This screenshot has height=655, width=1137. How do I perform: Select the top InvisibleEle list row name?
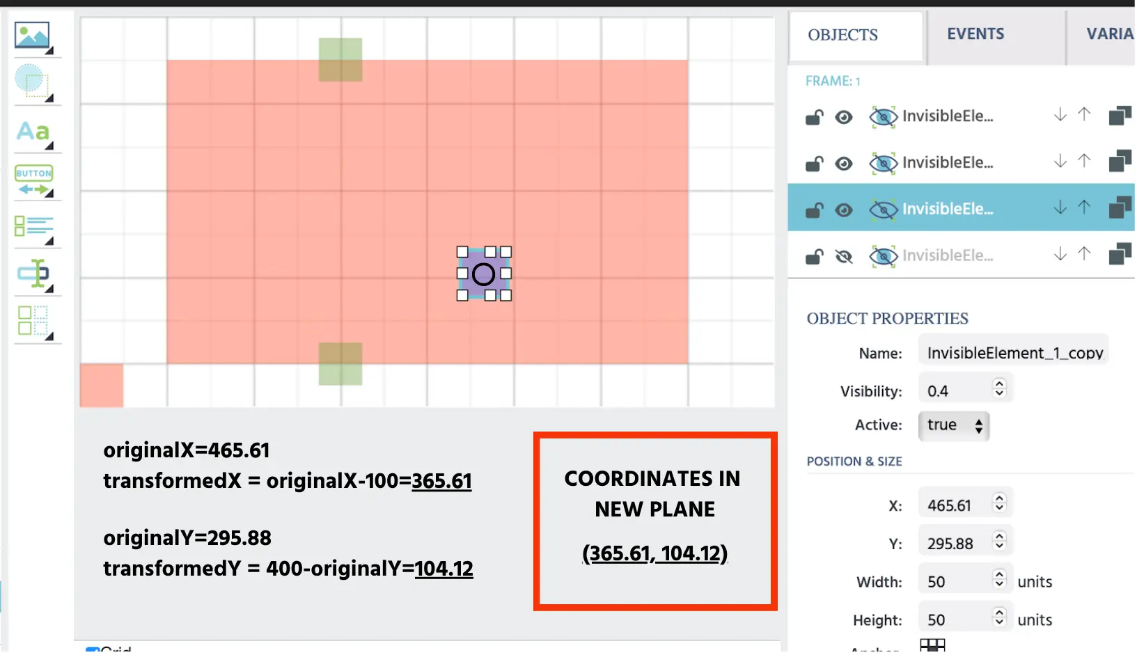948,116
